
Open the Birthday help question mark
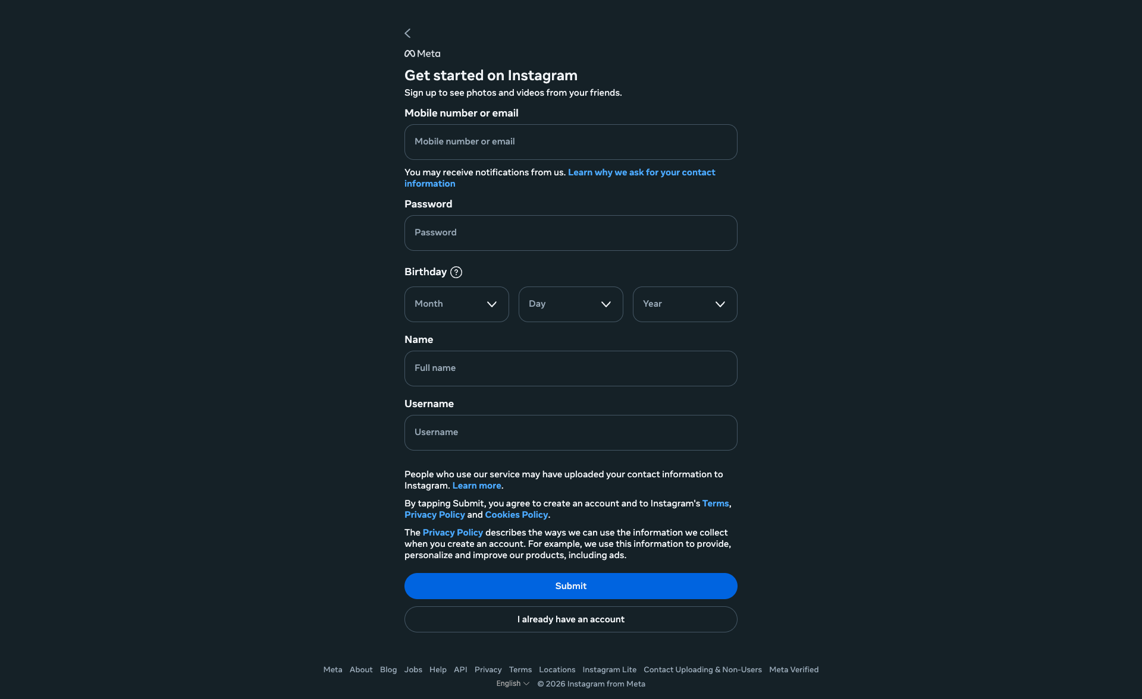coord(457,272)
